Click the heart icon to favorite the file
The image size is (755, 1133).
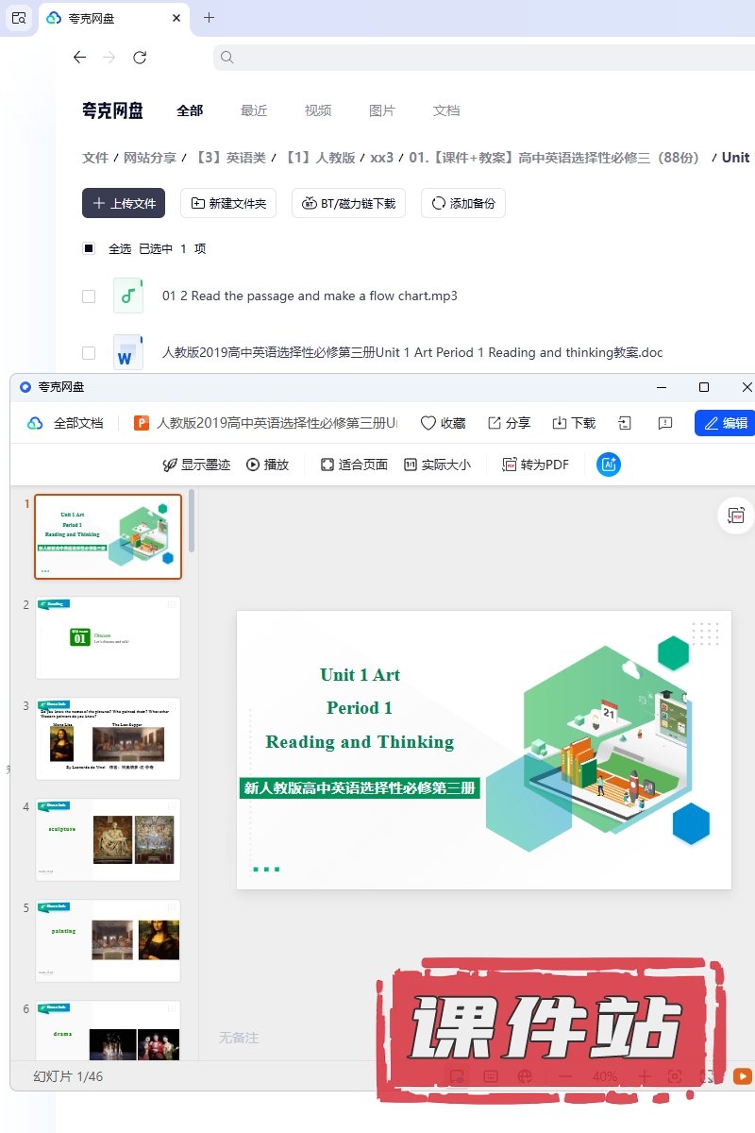click(x=428, y=423)
